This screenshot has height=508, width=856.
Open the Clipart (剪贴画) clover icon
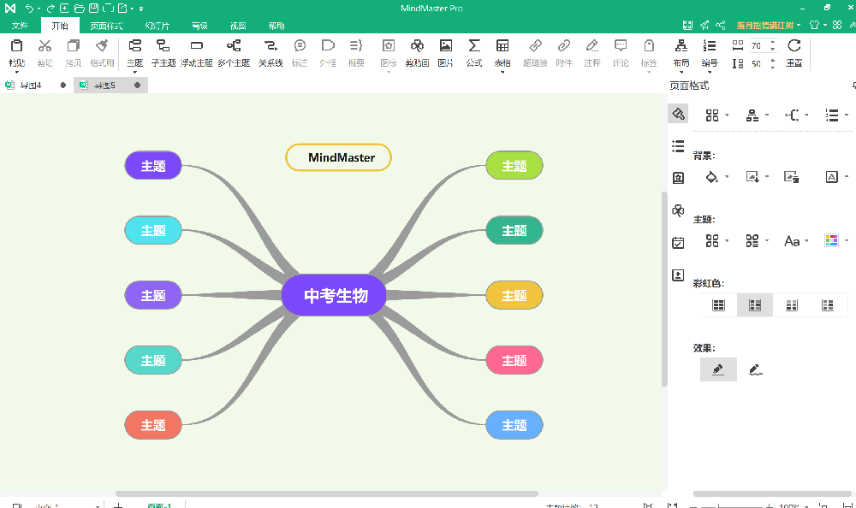pyautogui.click(x=417, y=46)
